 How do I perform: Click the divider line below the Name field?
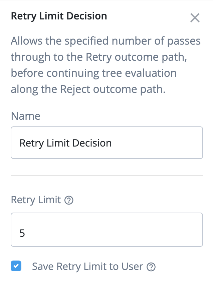[107, 174]
